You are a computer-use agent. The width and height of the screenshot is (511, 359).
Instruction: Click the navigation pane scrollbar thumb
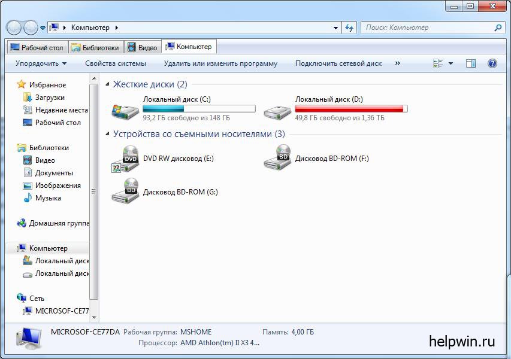tap(94, 191)
